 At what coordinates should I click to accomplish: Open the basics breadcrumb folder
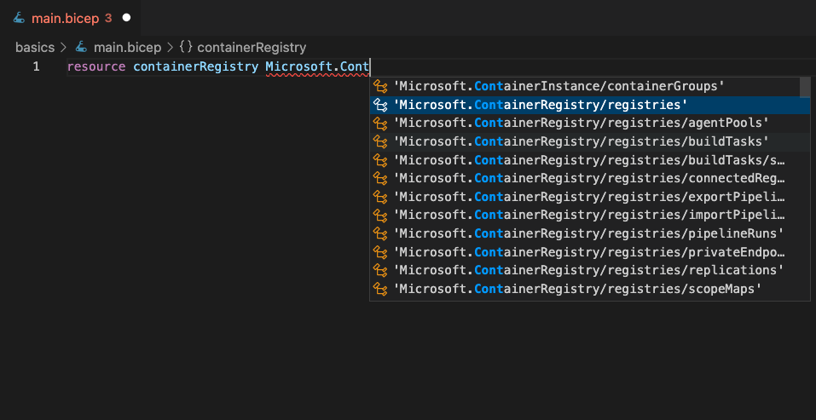35,48
